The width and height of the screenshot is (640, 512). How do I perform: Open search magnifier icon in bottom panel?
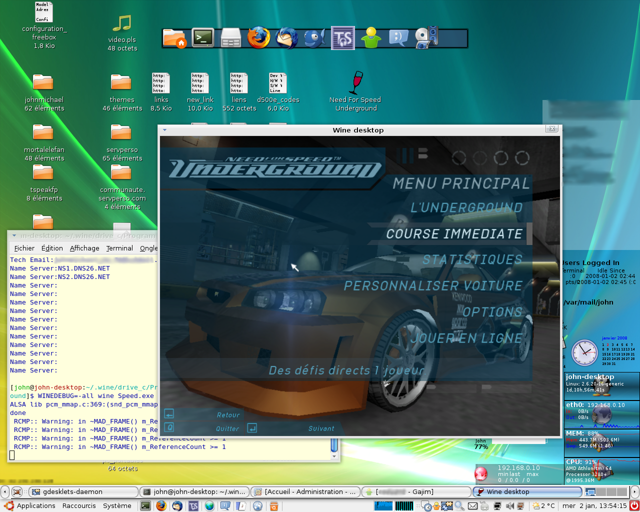coord(459,506)
